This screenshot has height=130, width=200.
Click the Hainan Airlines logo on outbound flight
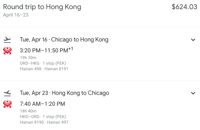click(x=7, y=51)
